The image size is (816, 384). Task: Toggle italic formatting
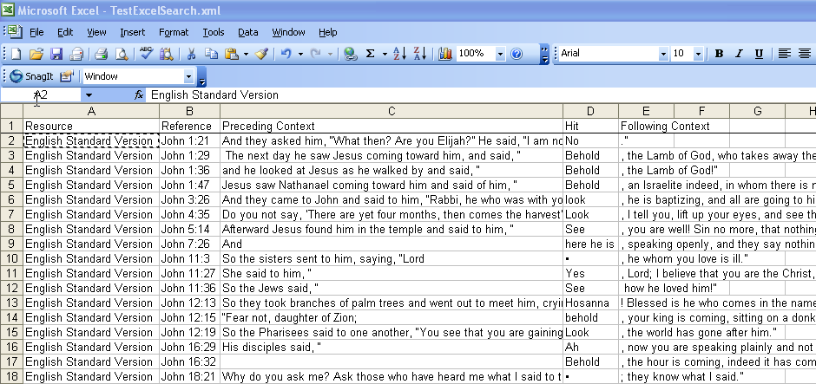point(739,54)
